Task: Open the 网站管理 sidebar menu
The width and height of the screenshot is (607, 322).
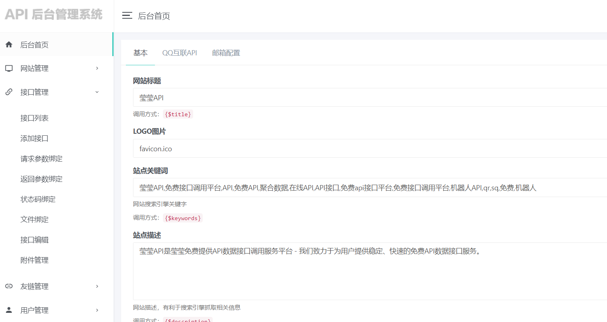Action: [57, 68]
